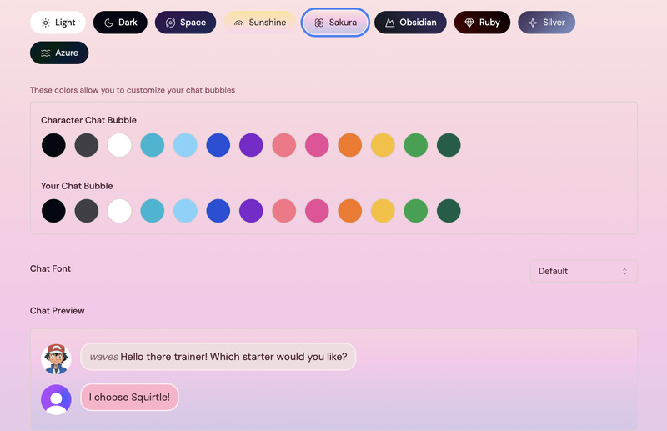Click the 'Hello there trainer!' preview bubble
667x431 pixels.
point(218,357)
